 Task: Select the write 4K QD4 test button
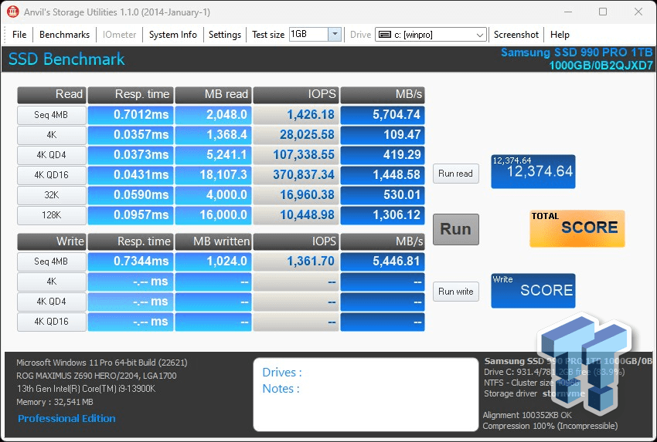point(52,302)
